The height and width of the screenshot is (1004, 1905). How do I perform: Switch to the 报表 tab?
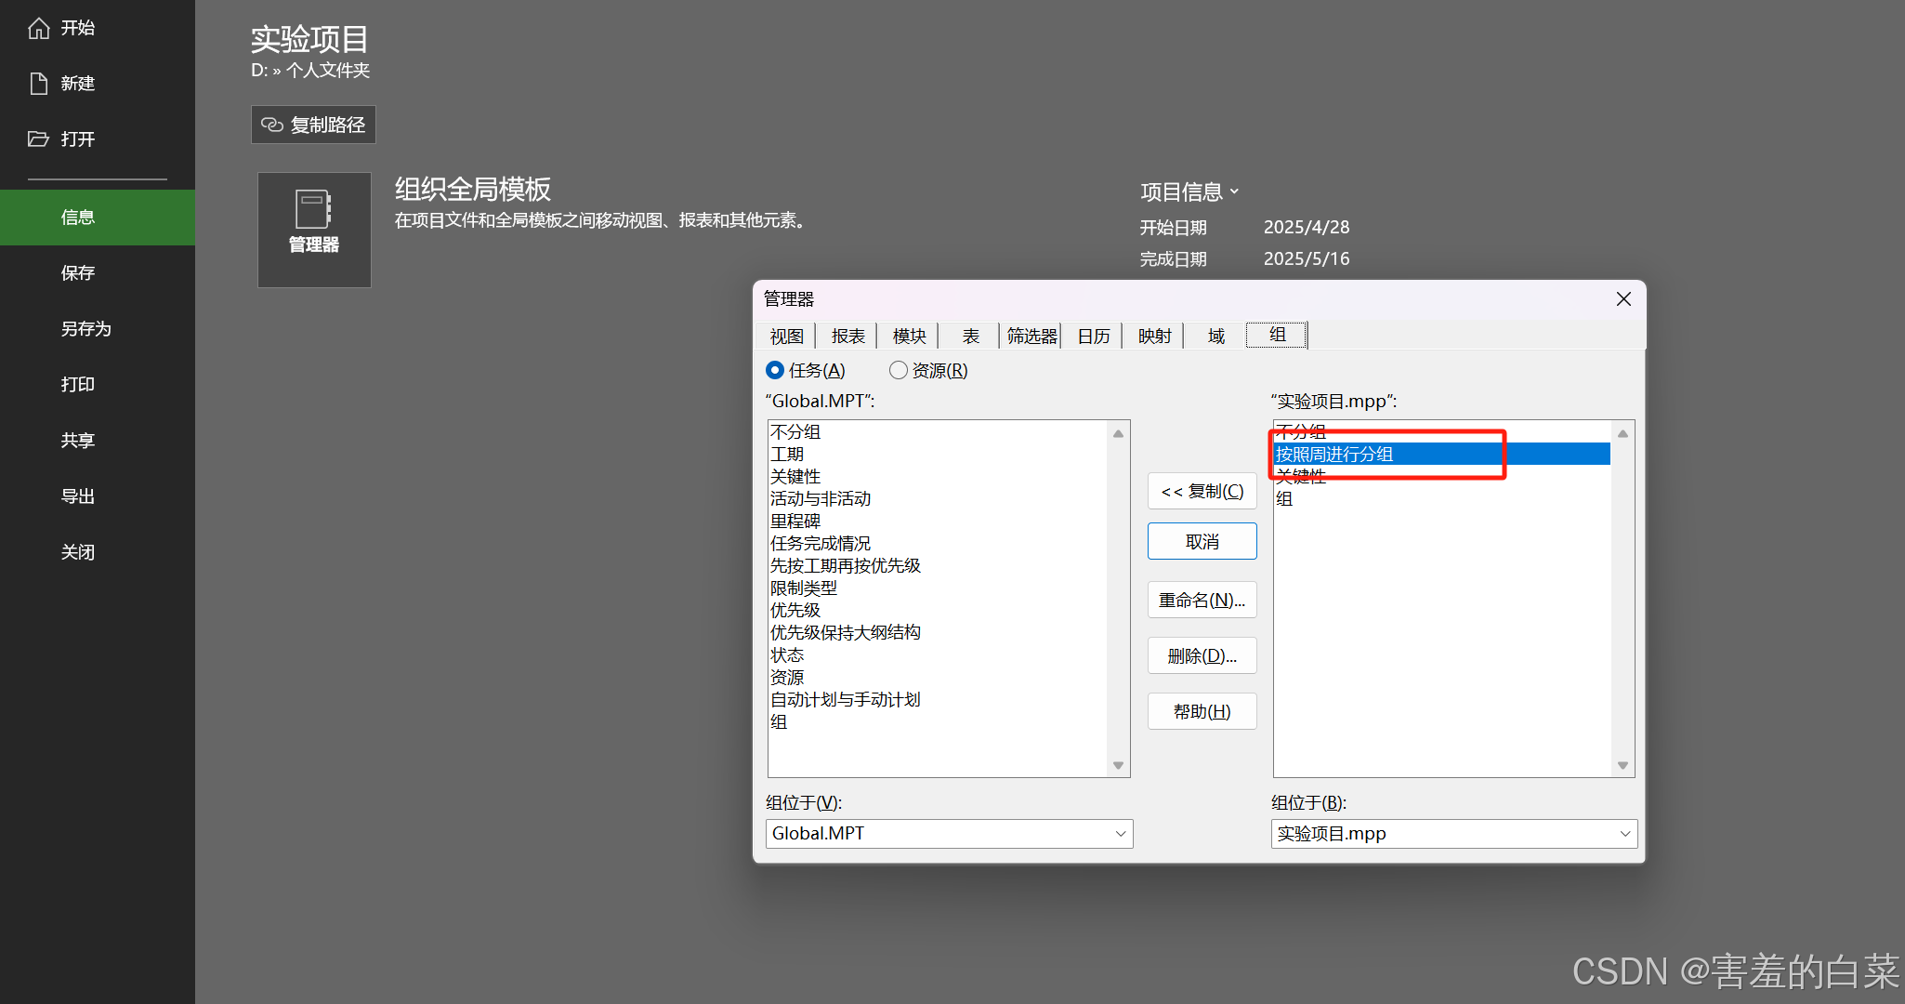(847, 336)
